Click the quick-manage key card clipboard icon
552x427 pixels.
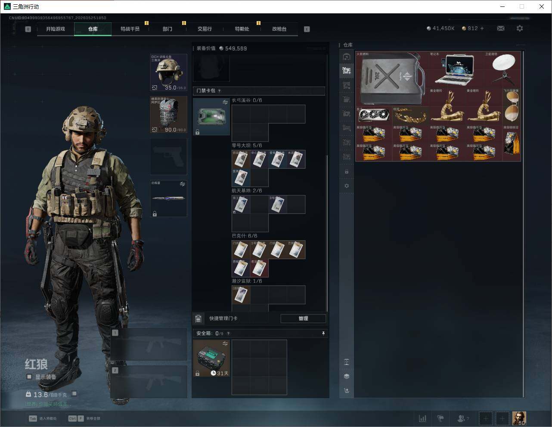[198, 319]
